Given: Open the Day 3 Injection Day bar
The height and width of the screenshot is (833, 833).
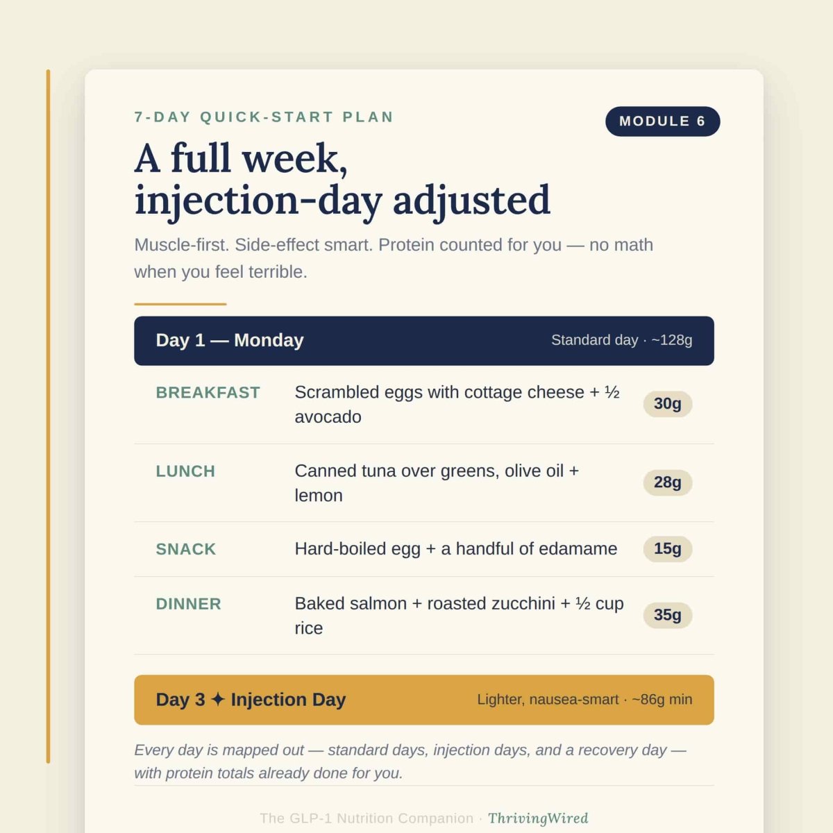Looking at the screenshot, I should point(423,700).
